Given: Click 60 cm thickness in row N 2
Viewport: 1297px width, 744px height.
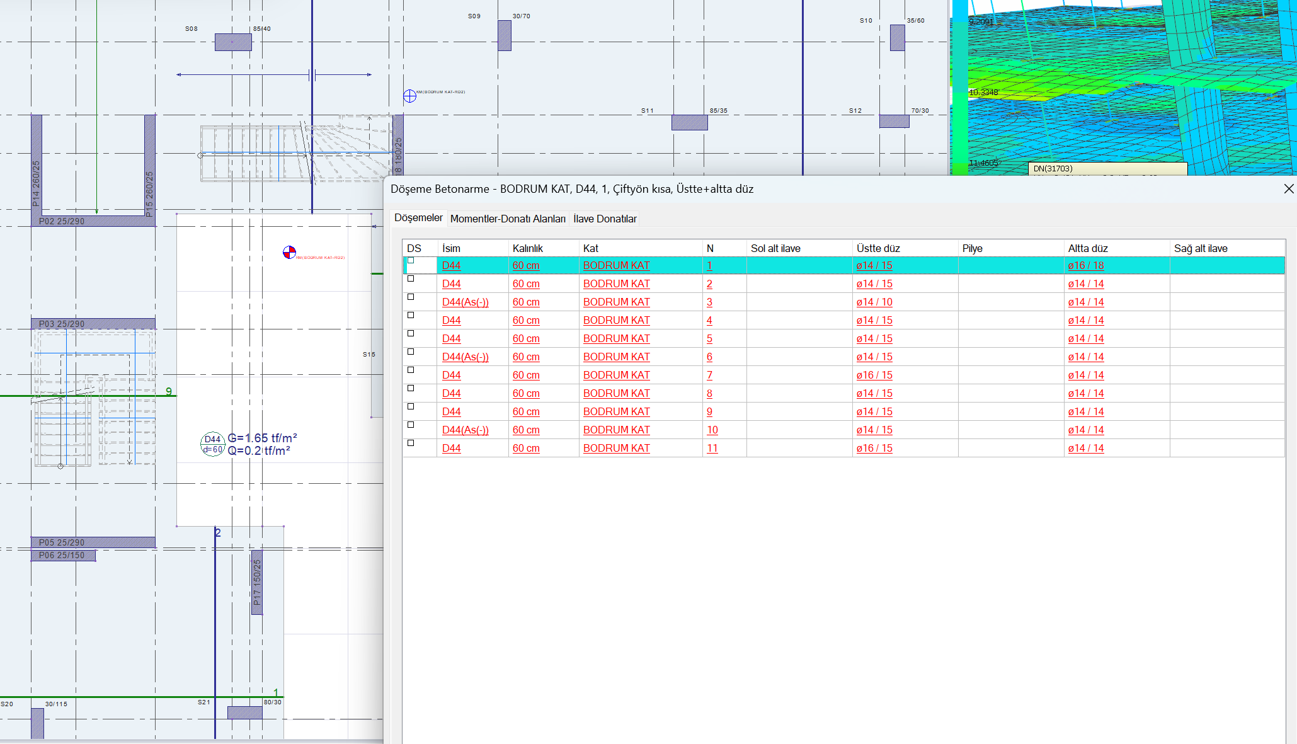Looking at the screenshot, I should 526,284.
